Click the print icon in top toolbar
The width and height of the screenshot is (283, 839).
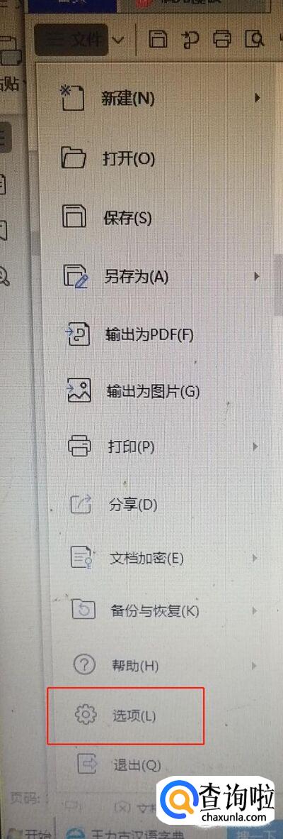pyautogui.click(x=221, y=39)
